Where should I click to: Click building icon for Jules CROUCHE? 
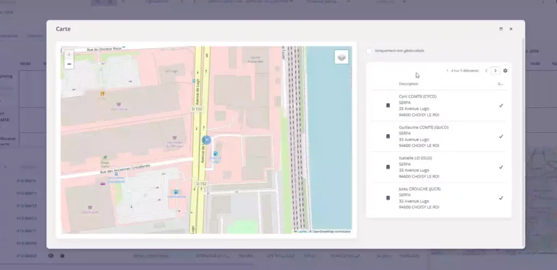click(x=388, y=198)
